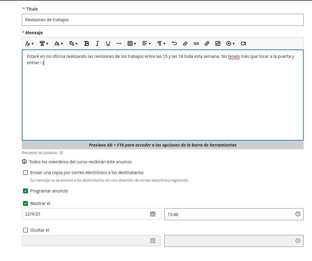Click the Recuento de palabras: 30 text
This screenshot has height=261, width=312.
point(42,153)
